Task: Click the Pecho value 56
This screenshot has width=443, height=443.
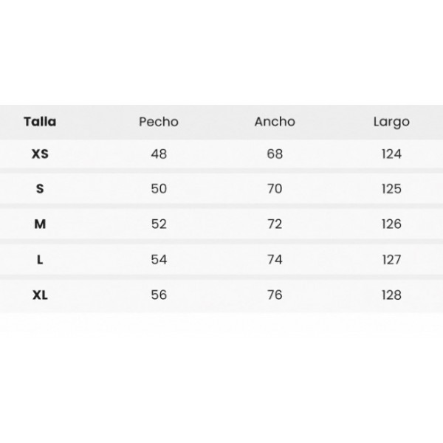Action: [x=159, y=295]
